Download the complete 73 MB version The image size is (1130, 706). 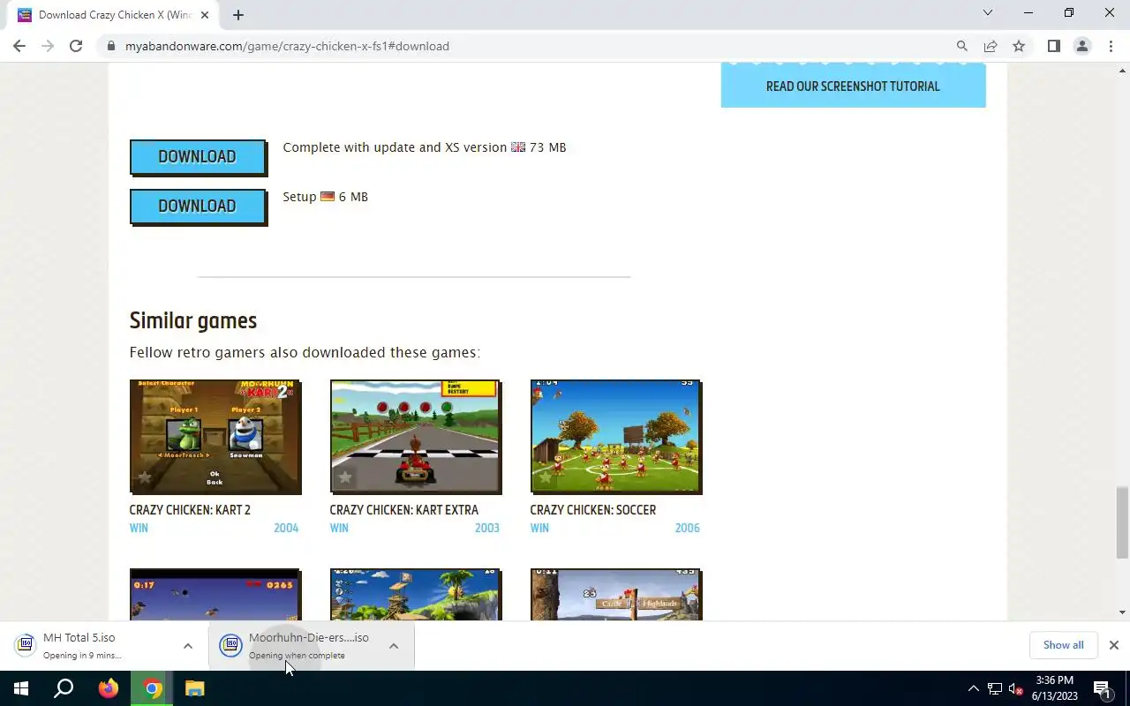click(198, 157)
